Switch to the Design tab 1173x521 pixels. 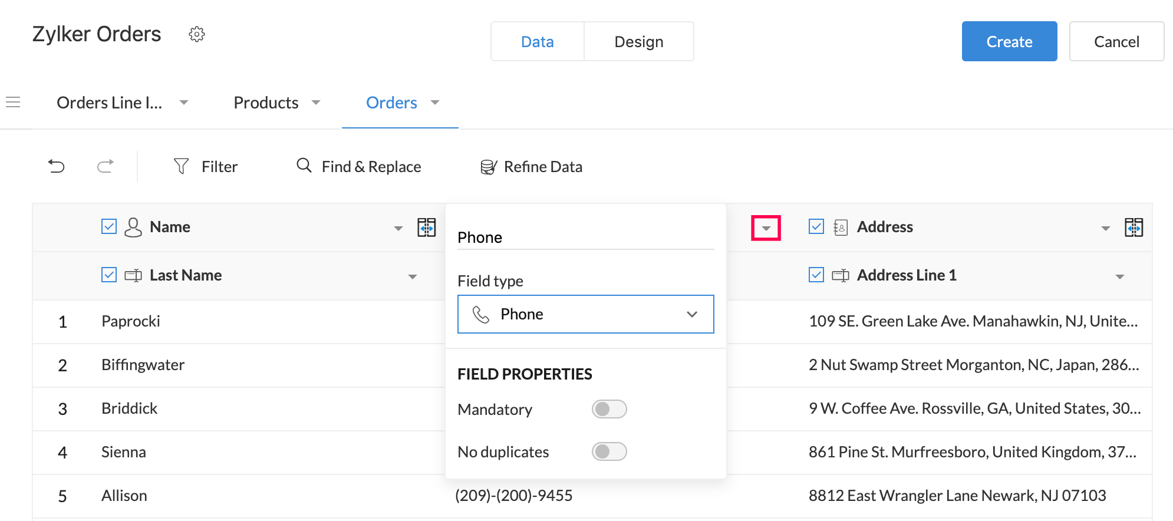pos(638,42)
